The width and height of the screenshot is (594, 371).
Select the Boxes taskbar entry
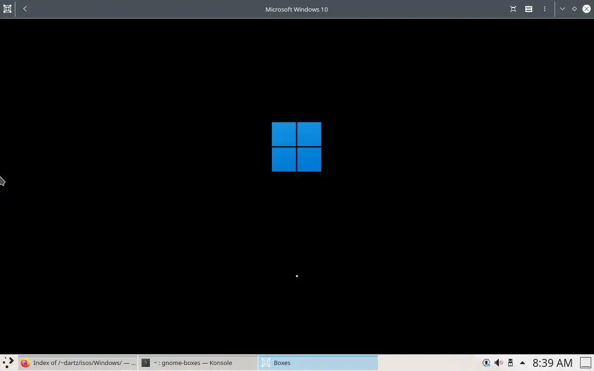pyautogui.click(x=318, y=363)
